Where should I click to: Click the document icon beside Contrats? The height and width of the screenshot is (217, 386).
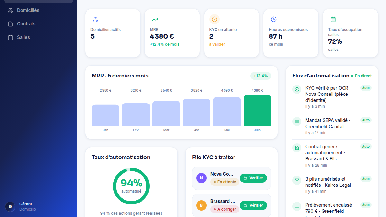coord(11,24)
